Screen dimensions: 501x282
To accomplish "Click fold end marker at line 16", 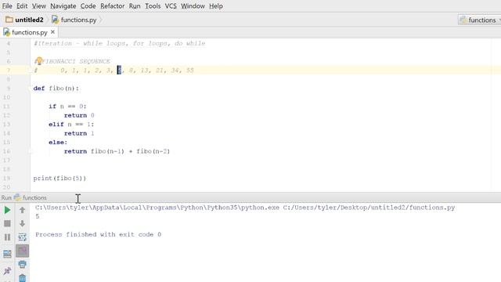I will pyautogui.click(x=31, y=151).
